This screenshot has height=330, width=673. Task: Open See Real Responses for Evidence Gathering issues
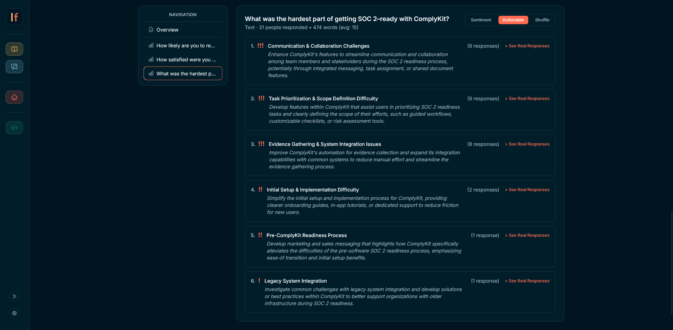527,144
